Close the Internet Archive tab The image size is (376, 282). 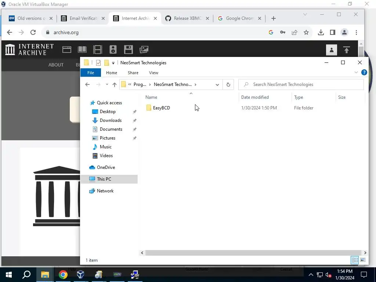[x=155, y=18]
